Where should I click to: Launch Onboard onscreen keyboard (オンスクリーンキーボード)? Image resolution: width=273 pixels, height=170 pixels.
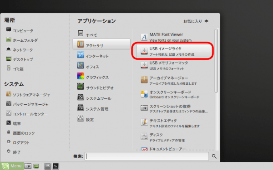coord(174,94)
